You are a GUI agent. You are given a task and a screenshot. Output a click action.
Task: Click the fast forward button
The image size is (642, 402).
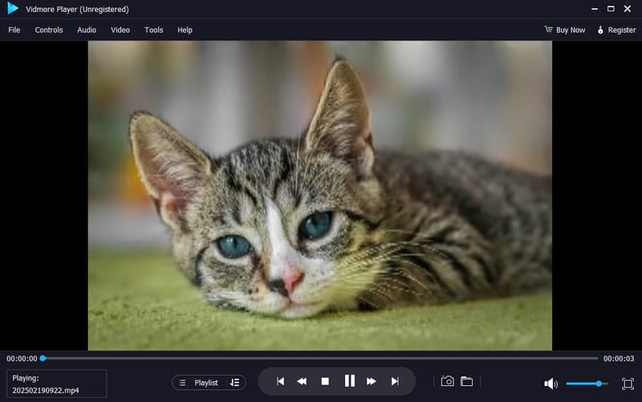[x=372, y=382]
